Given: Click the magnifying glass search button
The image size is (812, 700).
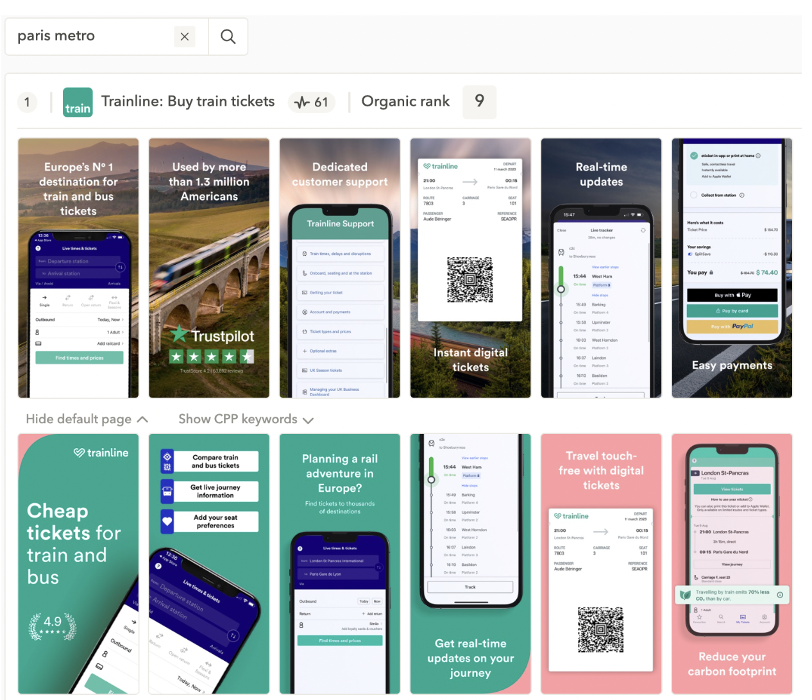Looking at the screenshot, I should tap(228, 37).
